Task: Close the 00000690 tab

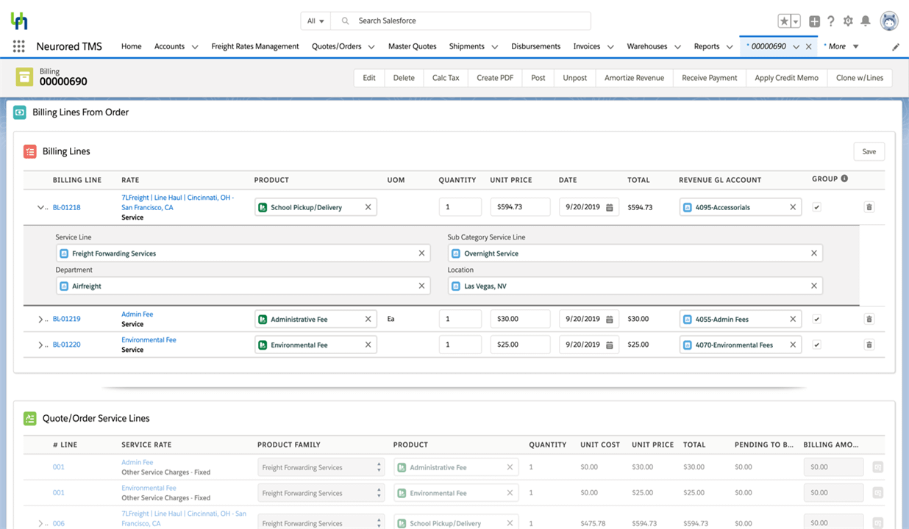Action: [809, 46]
